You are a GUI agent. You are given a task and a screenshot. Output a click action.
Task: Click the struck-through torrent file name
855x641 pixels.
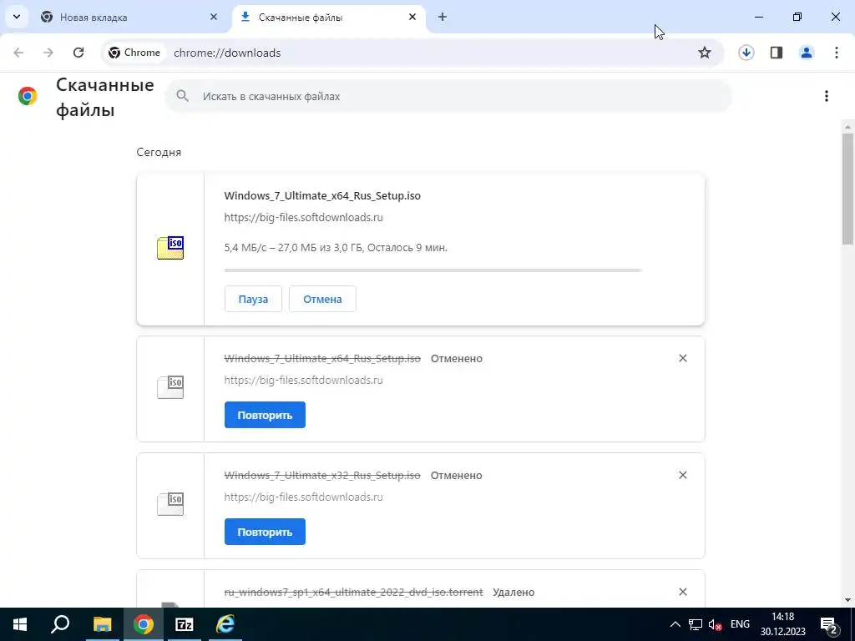pos(353,592)
